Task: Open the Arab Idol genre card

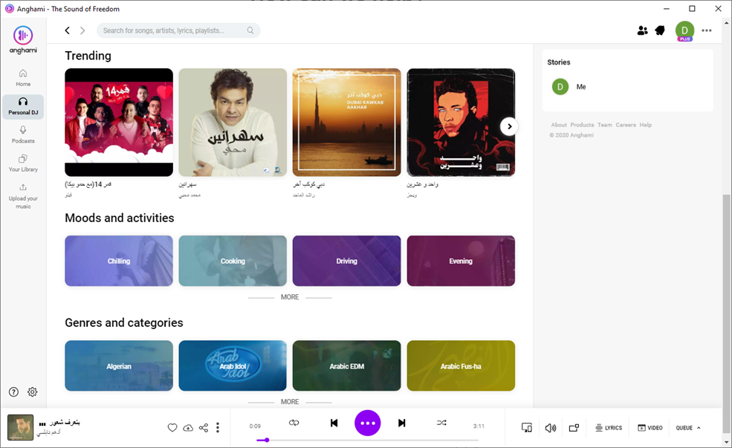Action: (233, 366)
